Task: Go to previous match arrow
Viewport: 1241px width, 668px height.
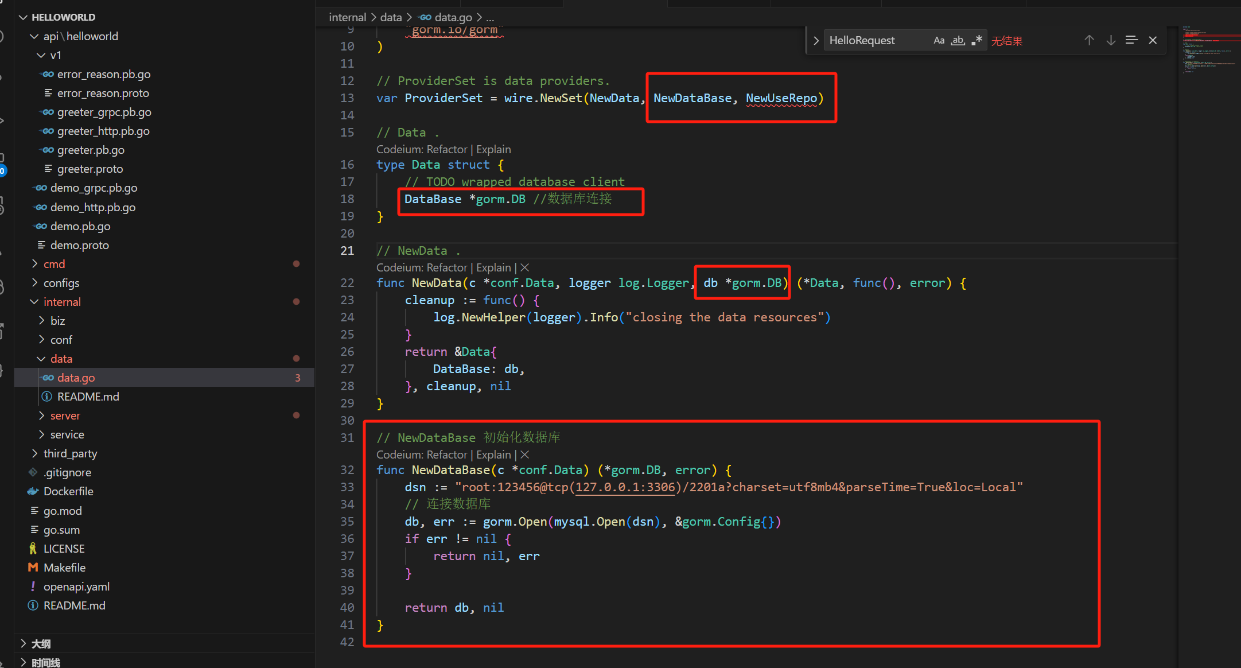Action: (1089, 40)
